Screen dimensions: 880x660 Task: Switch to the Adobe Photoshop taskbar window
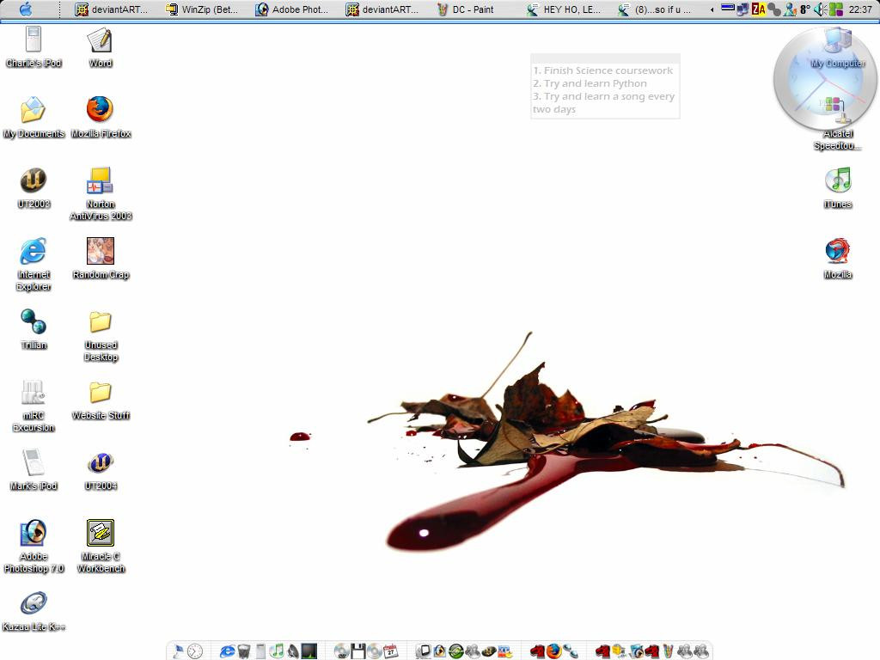tap(292, 9)
